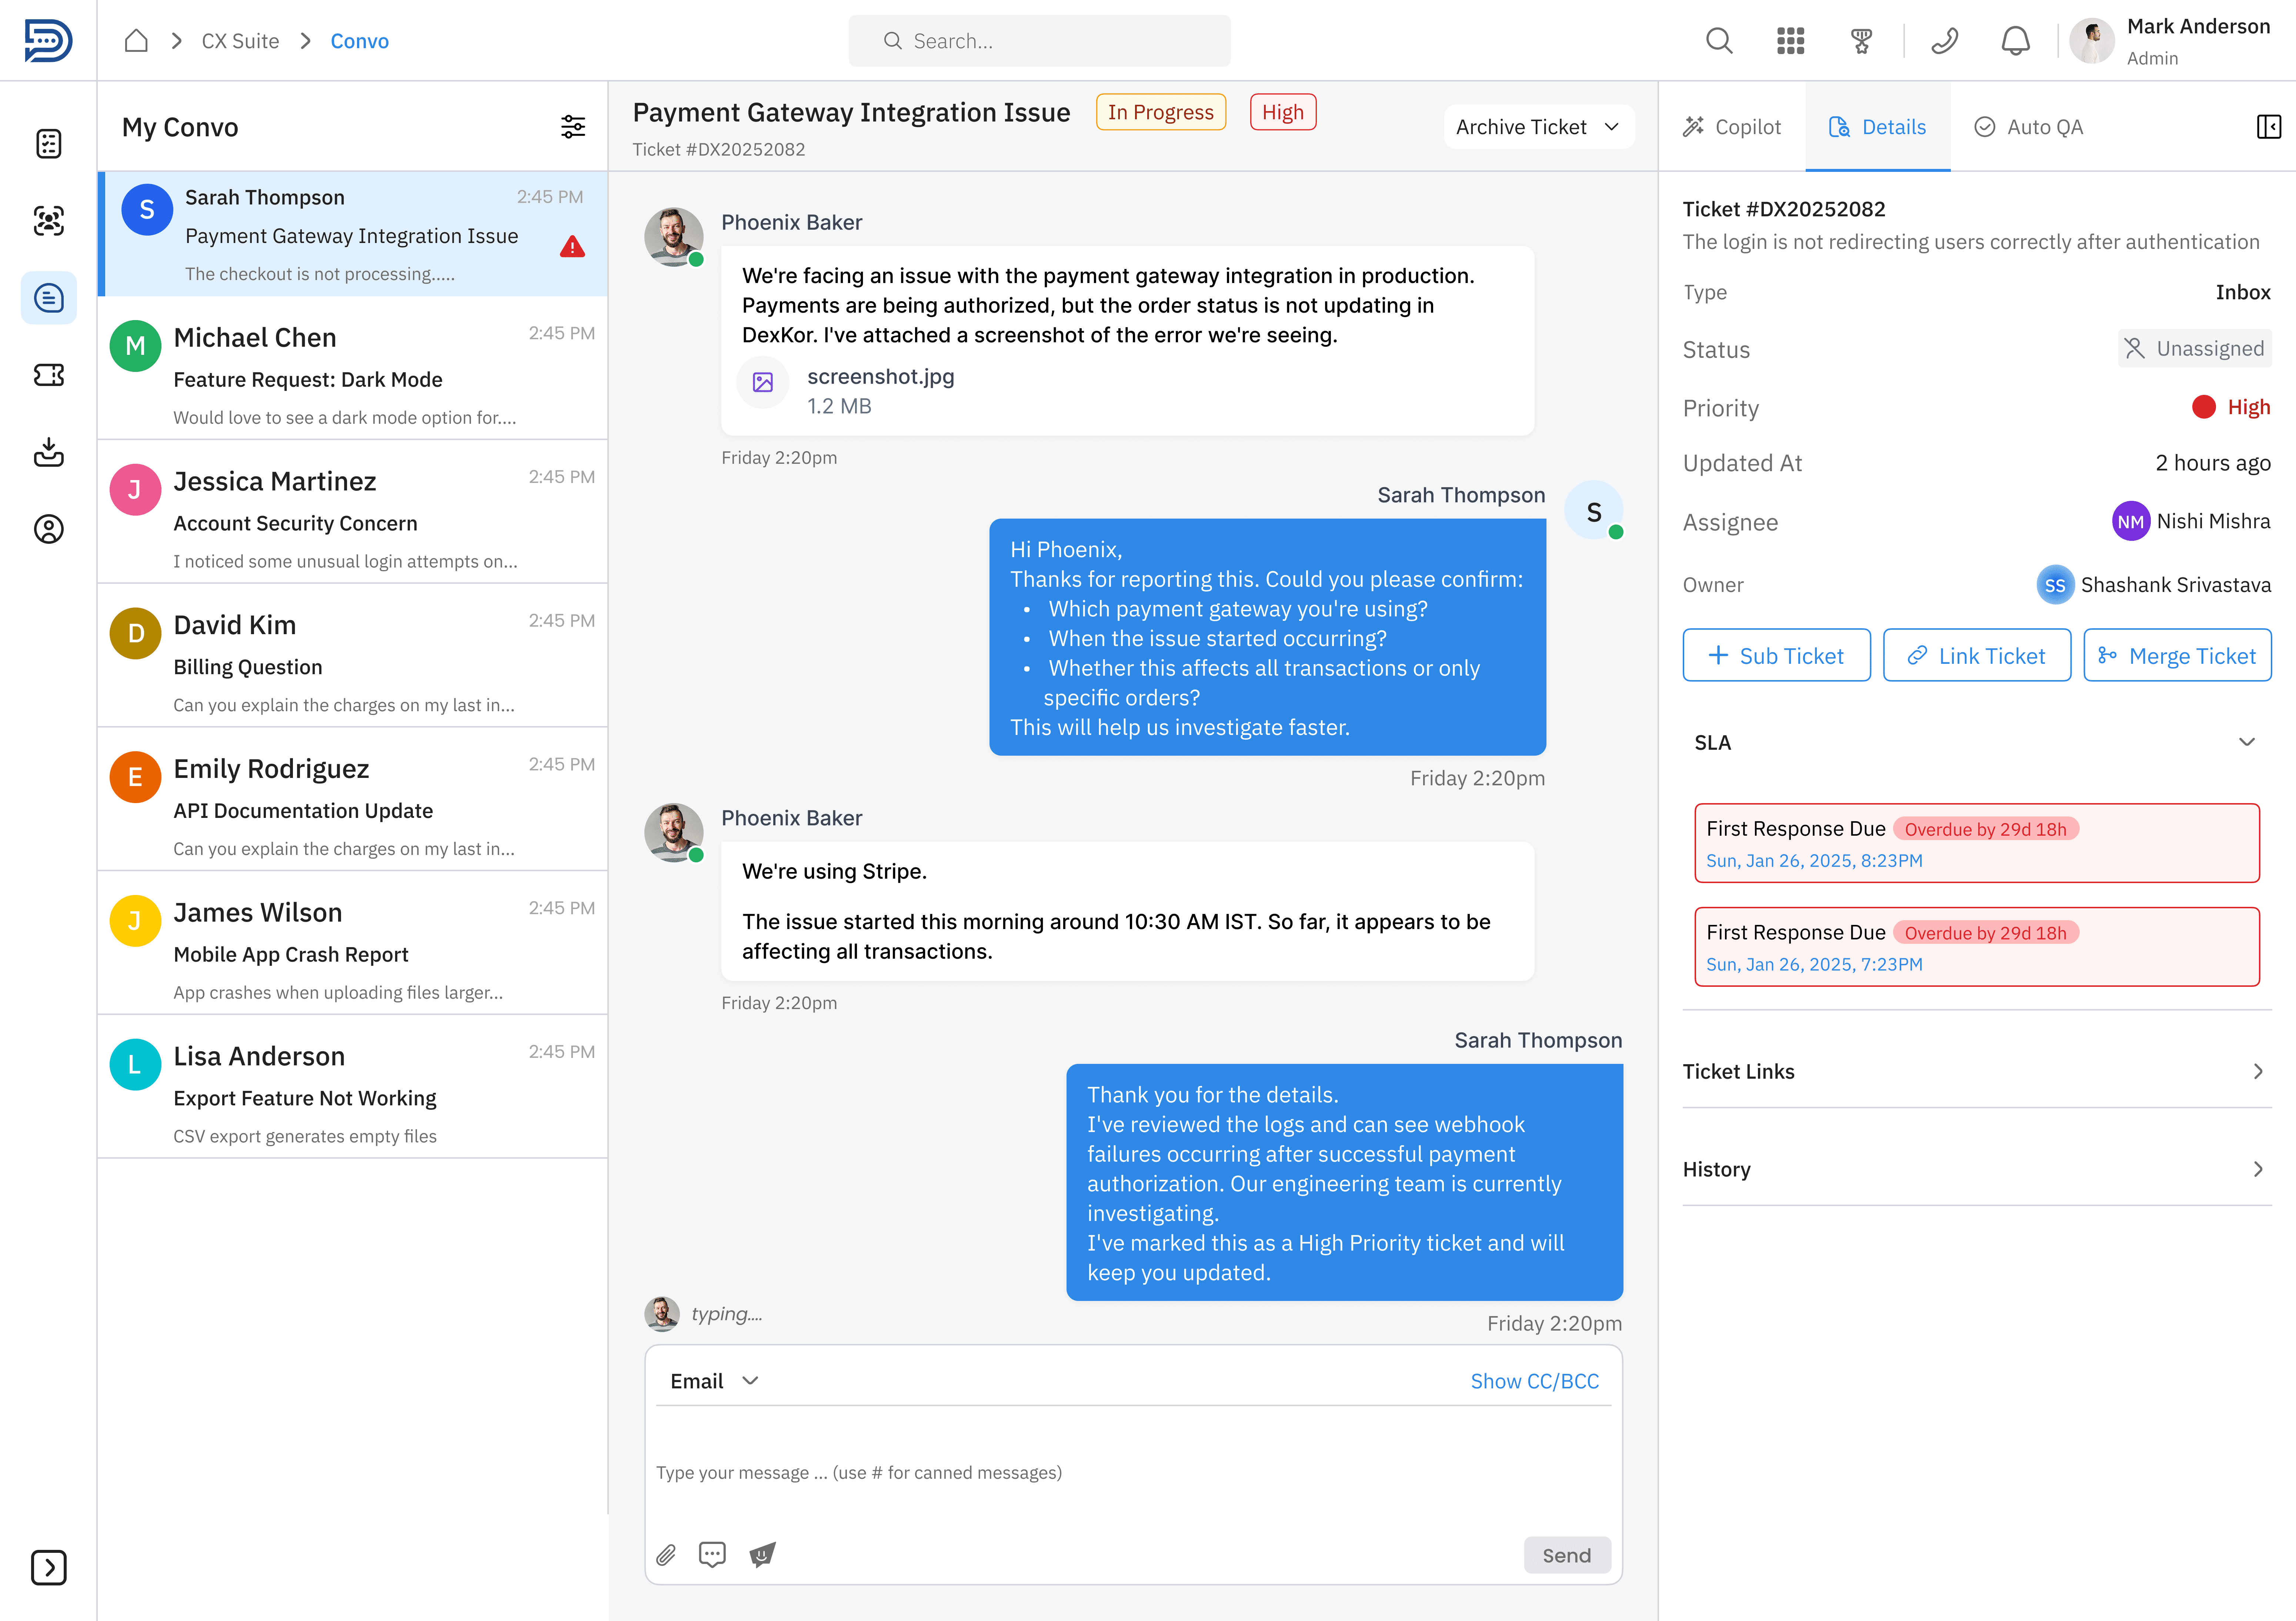Click the AI assist icon beside canned messages
Screen dimensions: 2296x1621
click(x=762, y=1555)
